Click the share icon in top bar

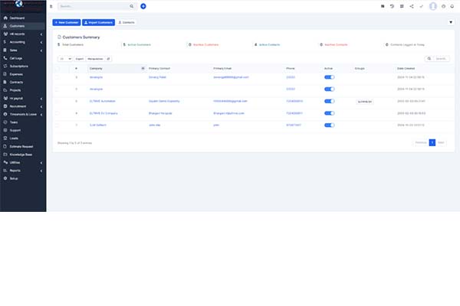tap(412, 6)
